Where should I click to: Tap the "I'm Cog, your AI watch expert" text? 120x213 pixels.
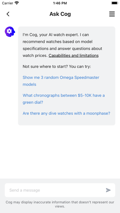pyautogui.click(x=51, y=35)
